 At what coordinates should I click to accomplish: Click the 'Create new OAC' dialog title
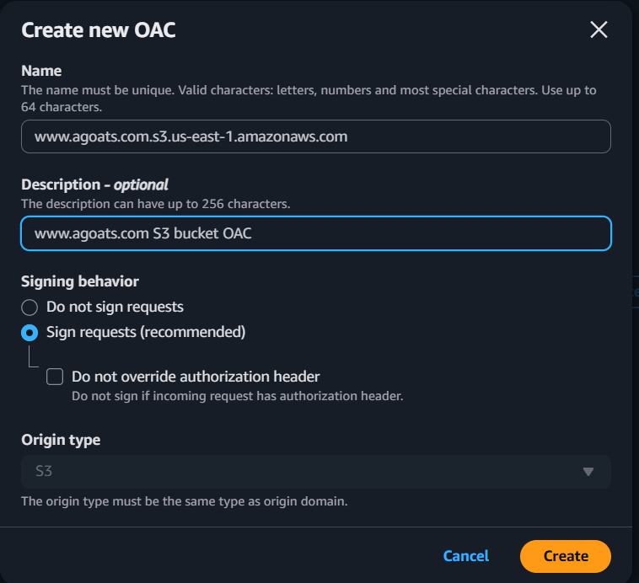pyautogui.click(x=98, y=30)
